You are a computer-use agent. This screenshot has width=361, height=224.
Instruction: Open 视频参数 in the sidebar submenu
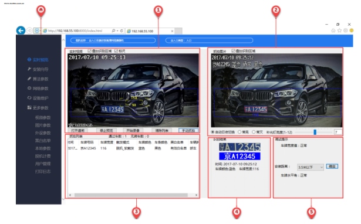[x=43, y=117]
